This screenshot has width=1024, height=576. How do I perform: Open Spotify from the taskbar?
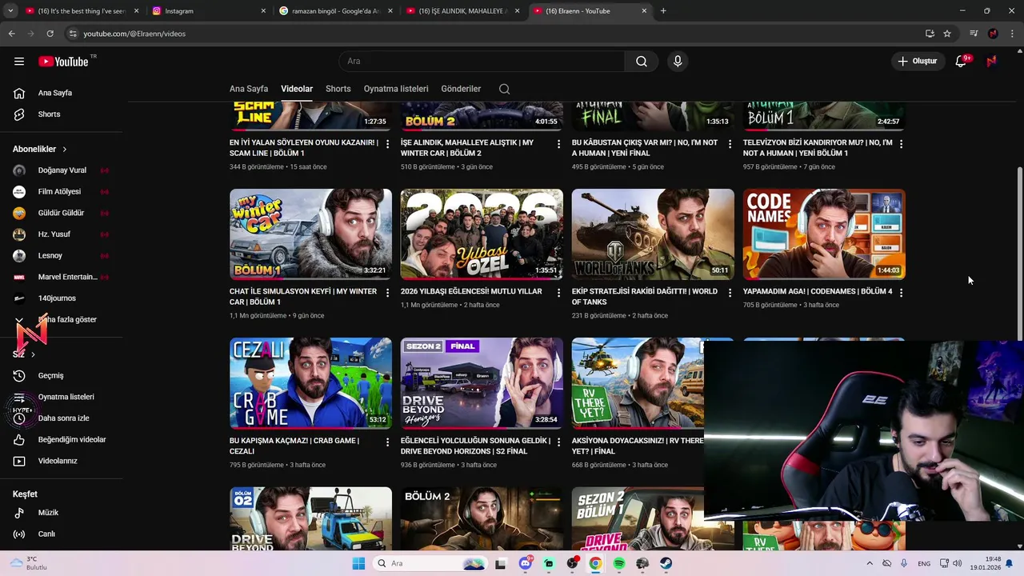click(x=619, y=563)
